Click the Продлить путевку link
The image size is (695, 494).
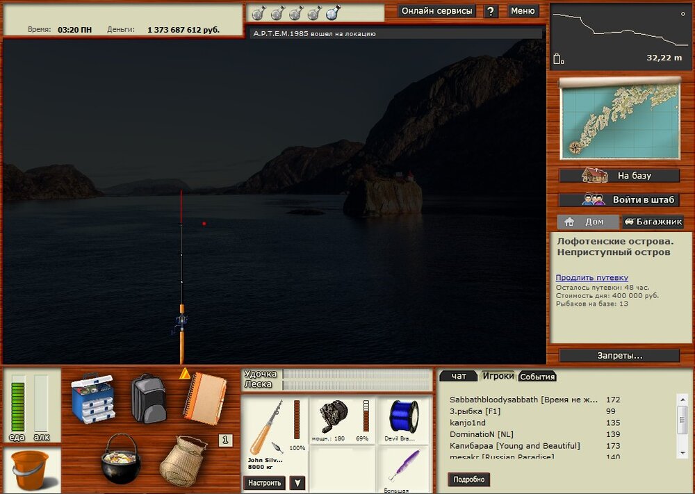(x=591, y=277)
